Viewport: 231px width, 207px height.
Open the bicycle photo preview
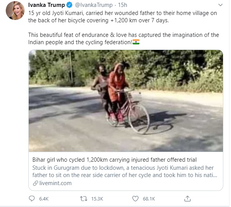(x=126, y=101)
